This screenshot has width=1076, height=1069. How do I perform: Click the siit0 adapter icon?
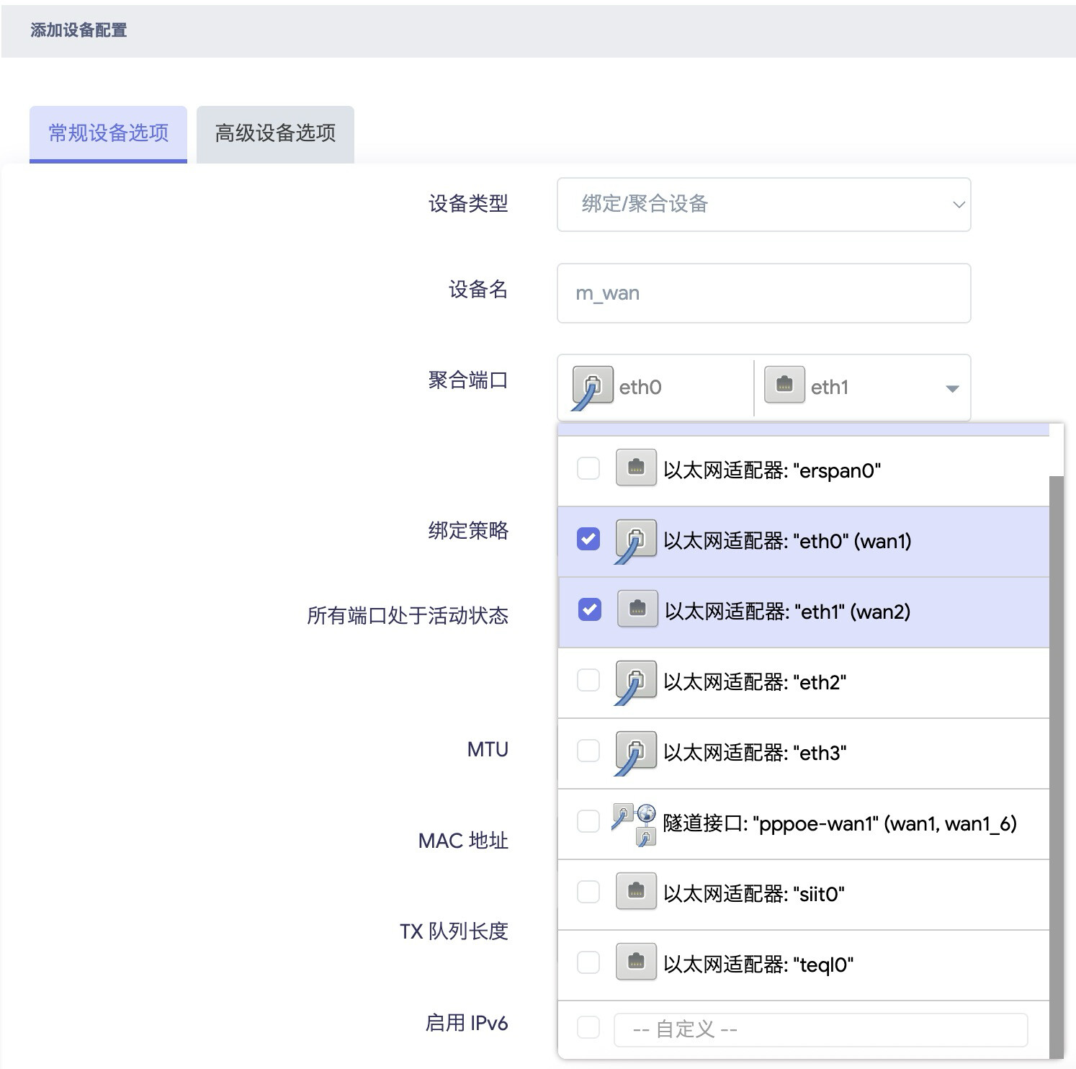[x=635, y=893]
